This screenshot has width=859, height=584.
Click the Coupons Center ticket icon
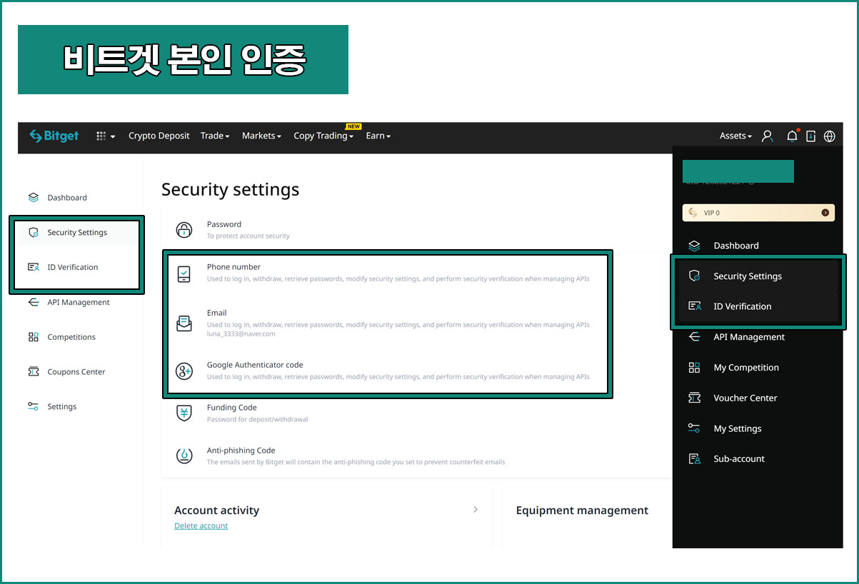point(33,372)
